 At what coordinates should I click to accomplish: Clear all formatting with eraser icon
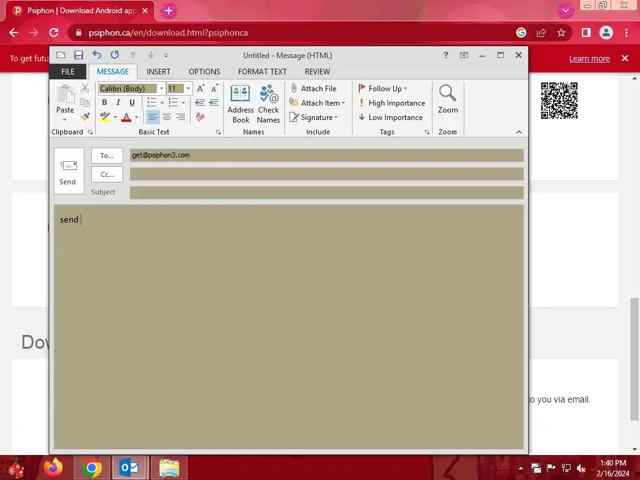click(x=200, y=117)
